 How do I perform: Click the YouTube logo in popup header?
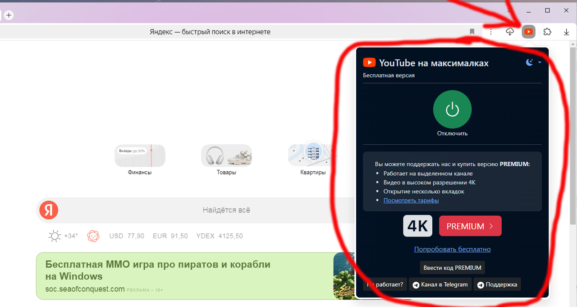click(369, 63)
